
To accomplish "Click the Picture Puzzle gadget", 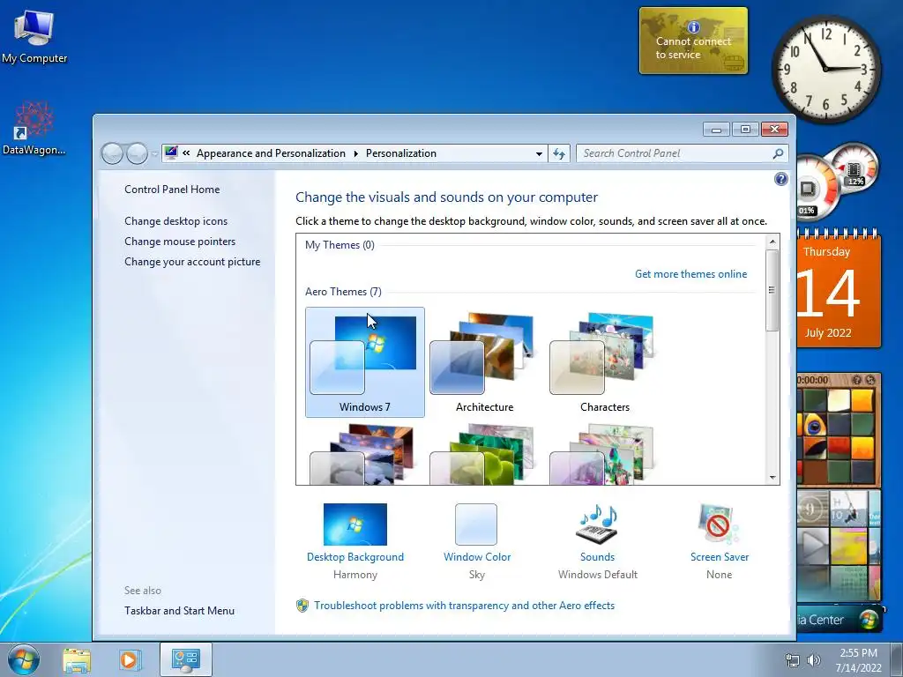I will pyautogui.click(x=840, y=430).
